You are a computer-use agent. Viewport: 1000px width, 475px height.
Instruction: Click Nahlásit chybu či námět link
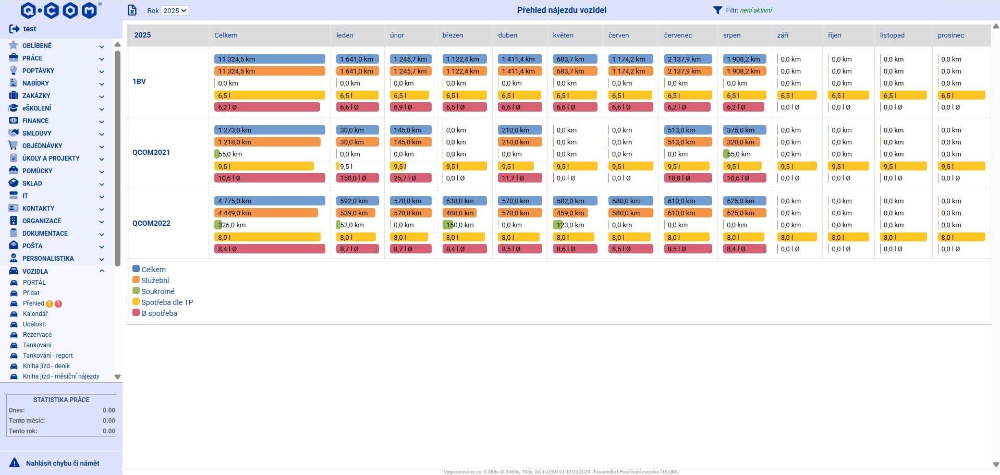pos(63,463)
